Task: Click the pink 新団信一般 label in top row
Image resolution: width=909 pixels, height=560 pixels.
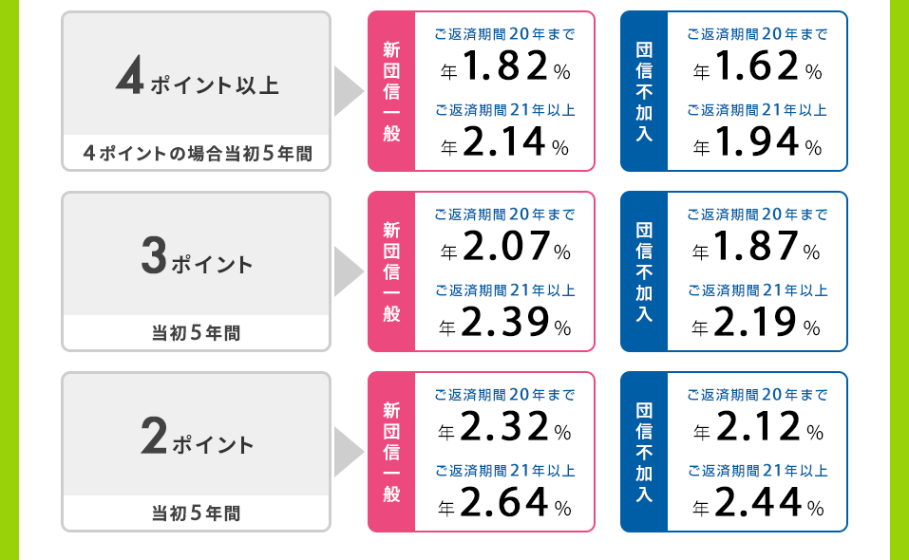Action: [x=391, y=91]
